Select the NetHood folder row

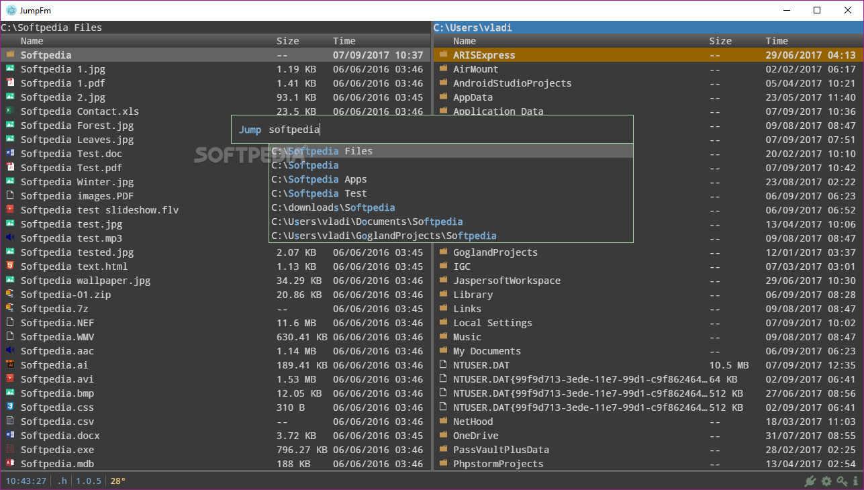648,422
